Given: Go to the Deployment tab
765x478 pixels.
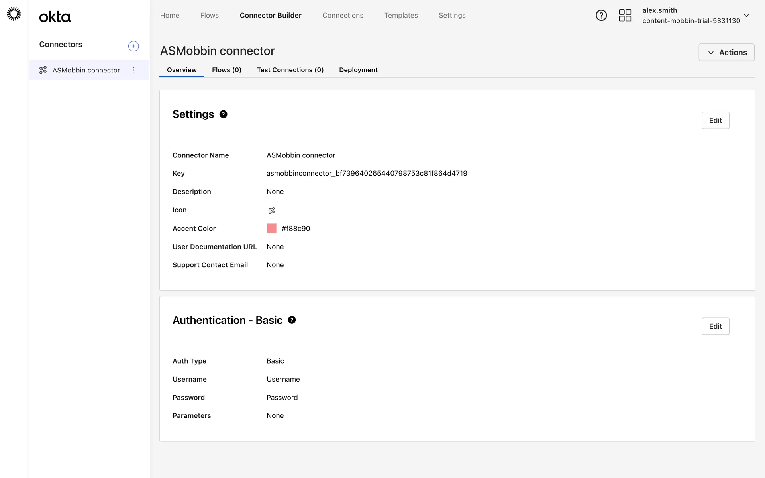Looking at the screenshot, I should (x=358, y=70).
